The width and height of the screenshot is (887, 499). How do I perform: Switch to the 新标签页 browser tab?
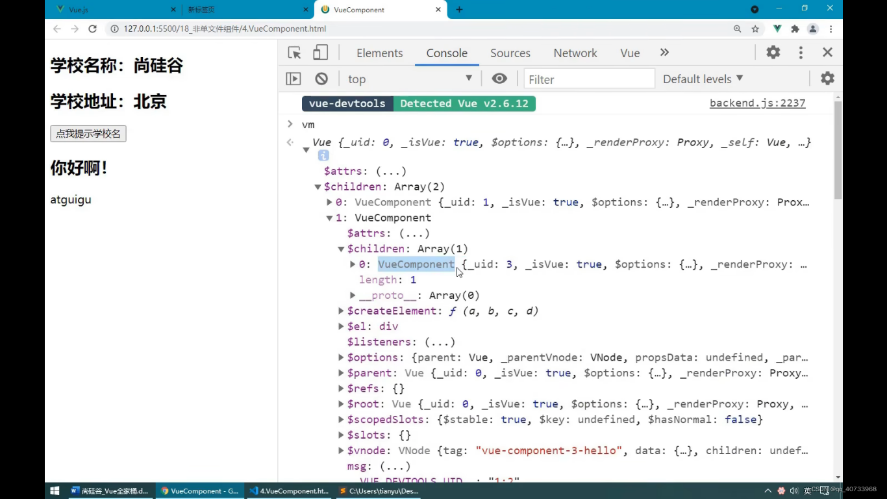247,10
